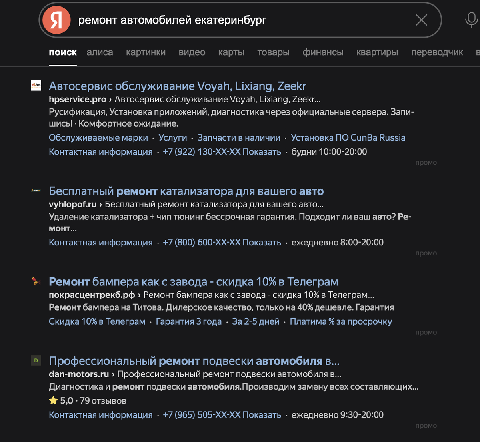Switch to the карты tab
The image size is (480, 442).
[231, 52]
